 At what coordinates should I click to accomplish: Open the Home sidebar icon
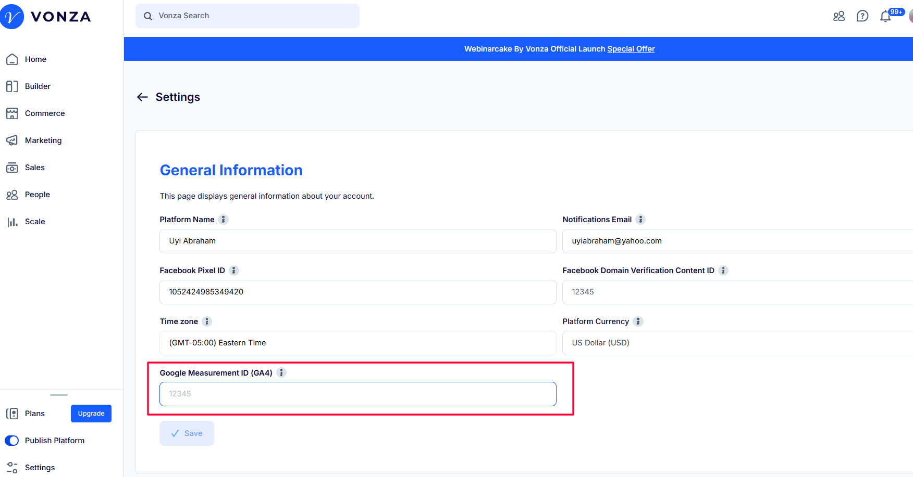12,59
